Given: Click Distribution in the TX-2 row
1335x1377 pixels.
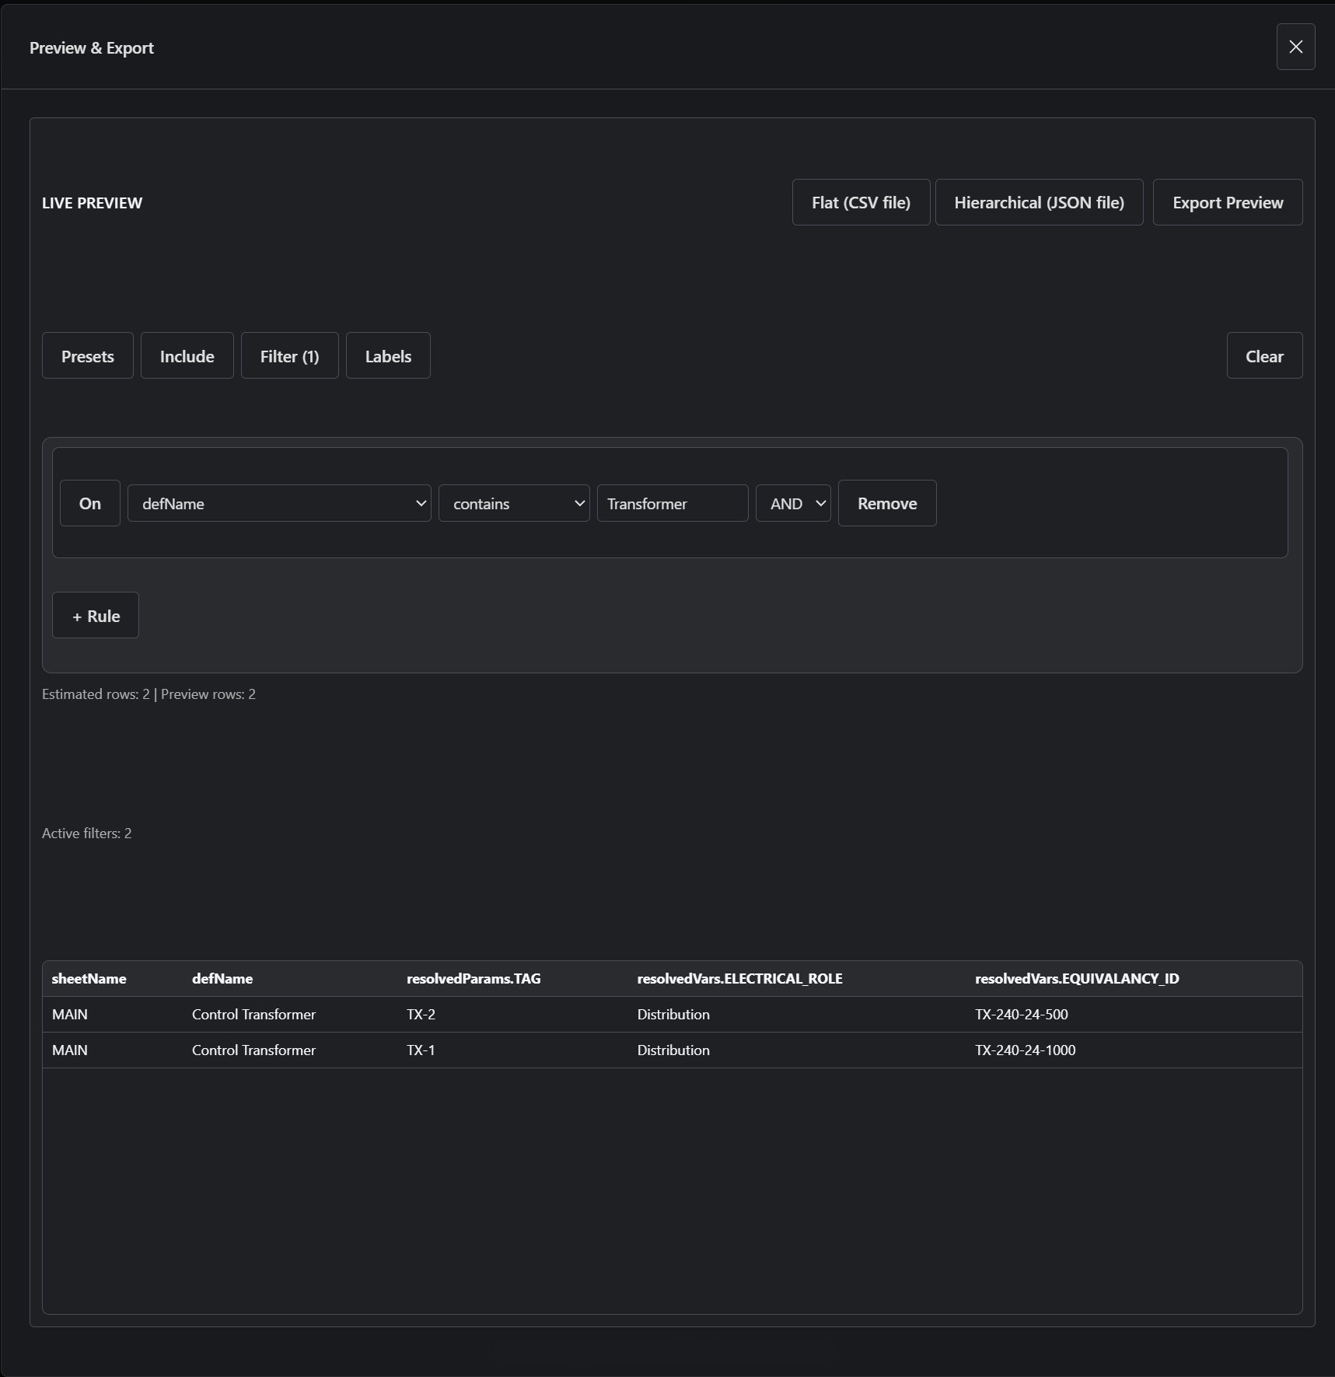Looking at the screenshot, I should [x=673, y=1015].
